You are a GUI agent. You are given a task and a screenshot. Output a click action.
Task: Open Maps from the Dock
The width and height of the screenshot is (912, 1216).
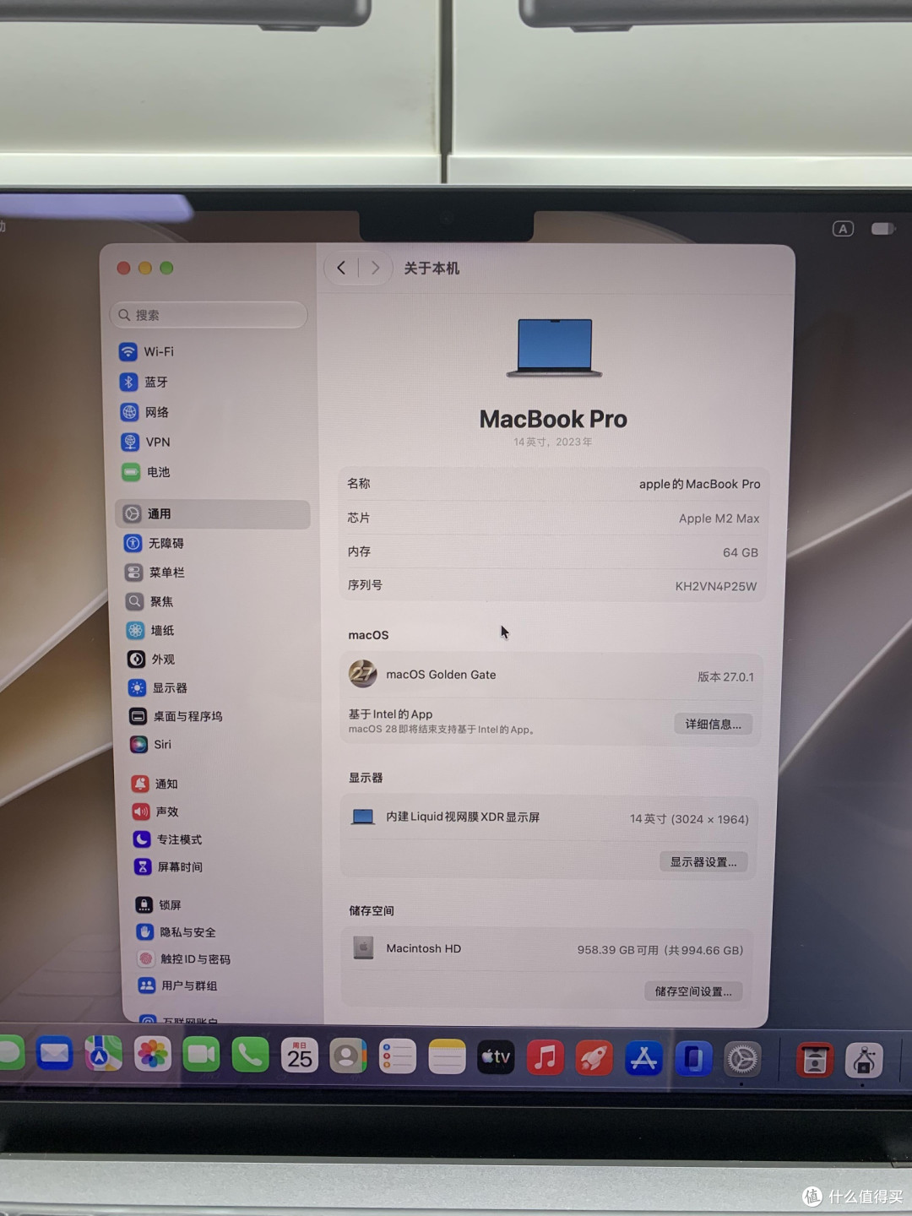[x=103, y=1054]
